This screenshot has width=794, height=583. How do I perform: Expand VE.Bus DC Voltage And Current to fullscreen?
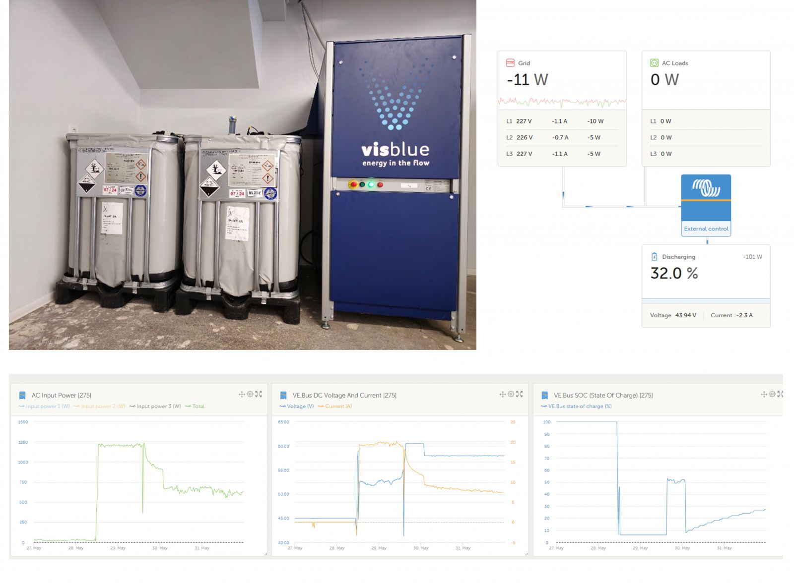point(519,394)
